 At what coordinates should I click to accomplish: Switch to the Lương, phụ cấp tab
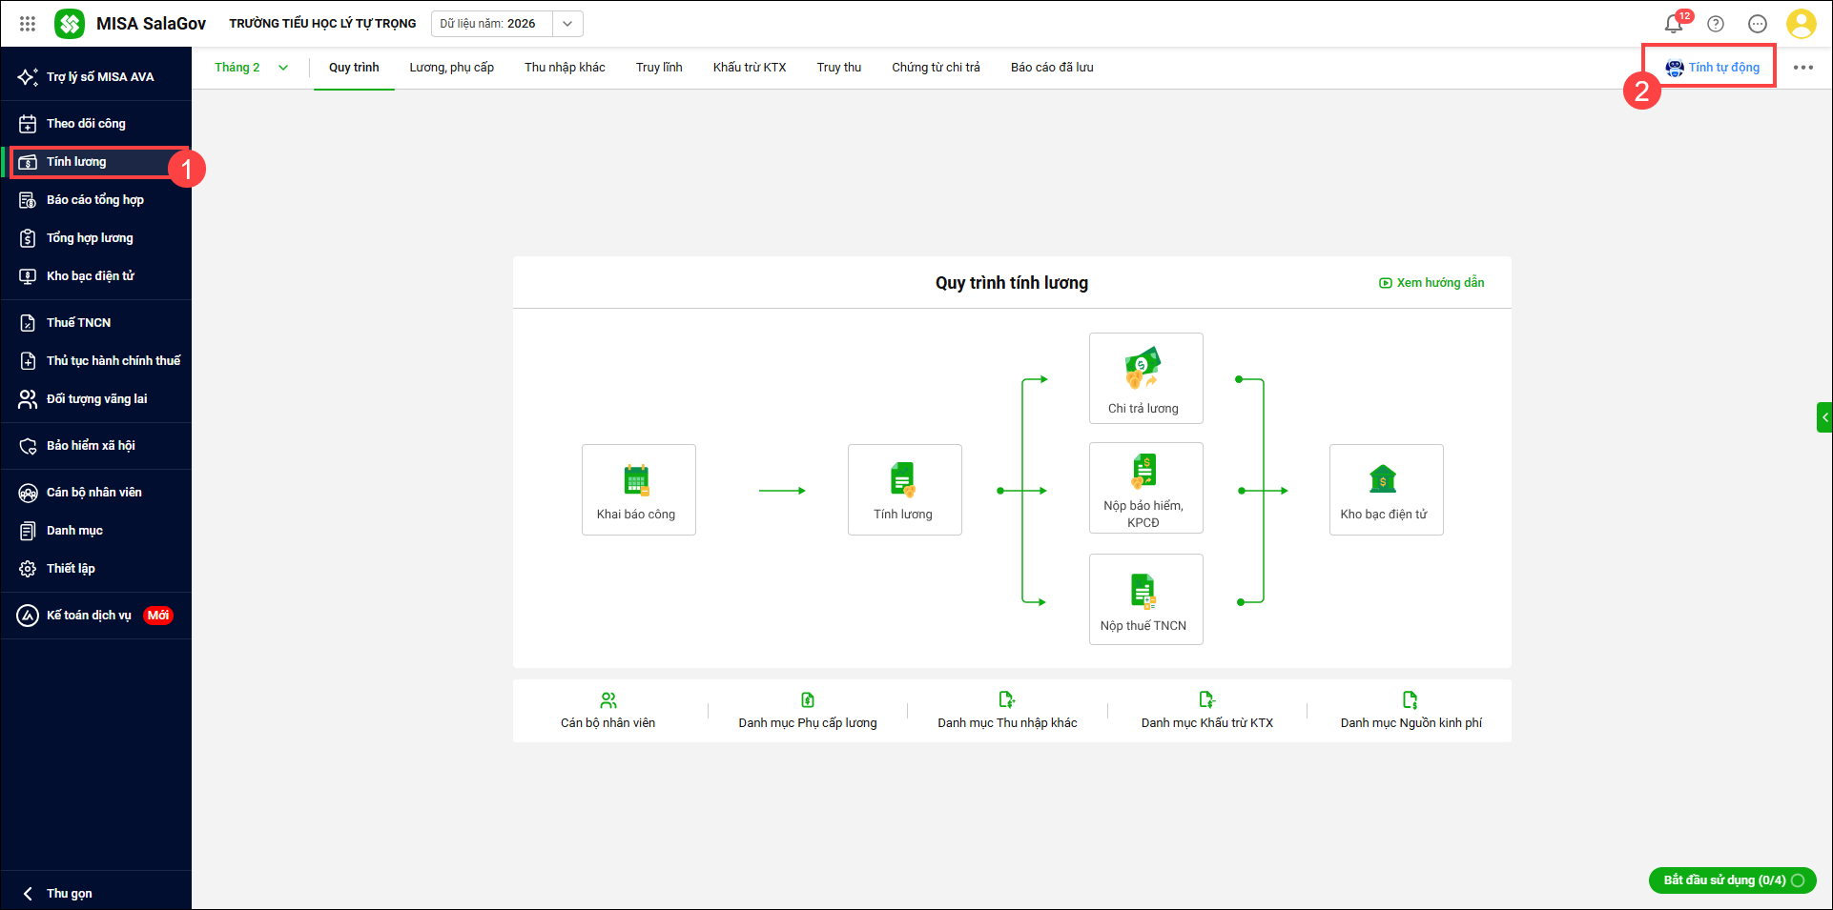(451, 68)
